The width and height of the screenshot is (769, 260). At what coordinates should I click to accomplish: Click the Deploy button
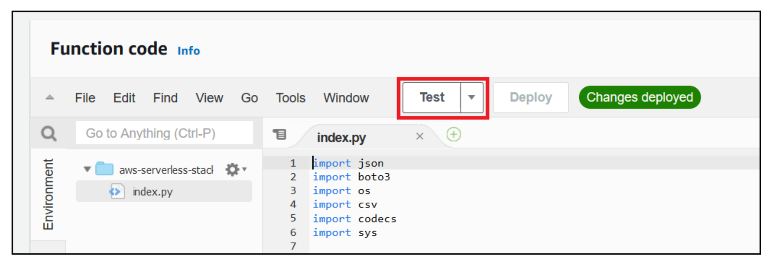point(530,97)
